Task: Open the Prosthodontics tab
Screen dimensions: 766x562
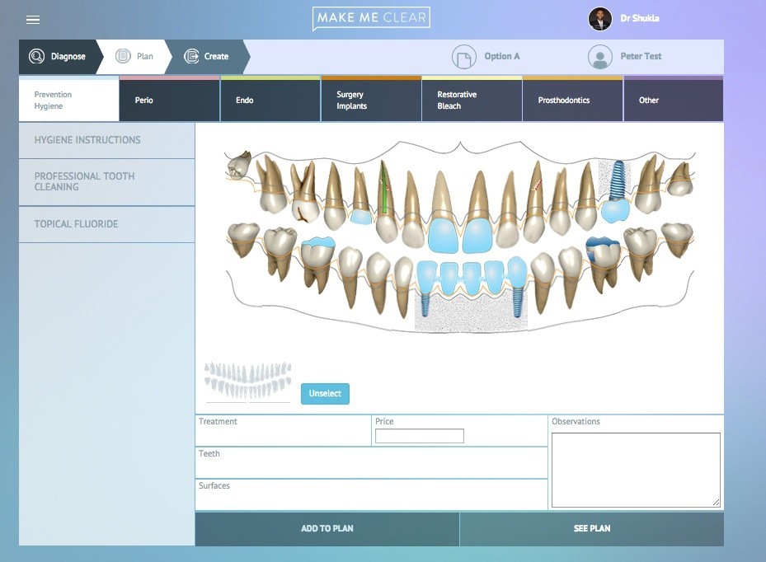Action: (572, 101)
